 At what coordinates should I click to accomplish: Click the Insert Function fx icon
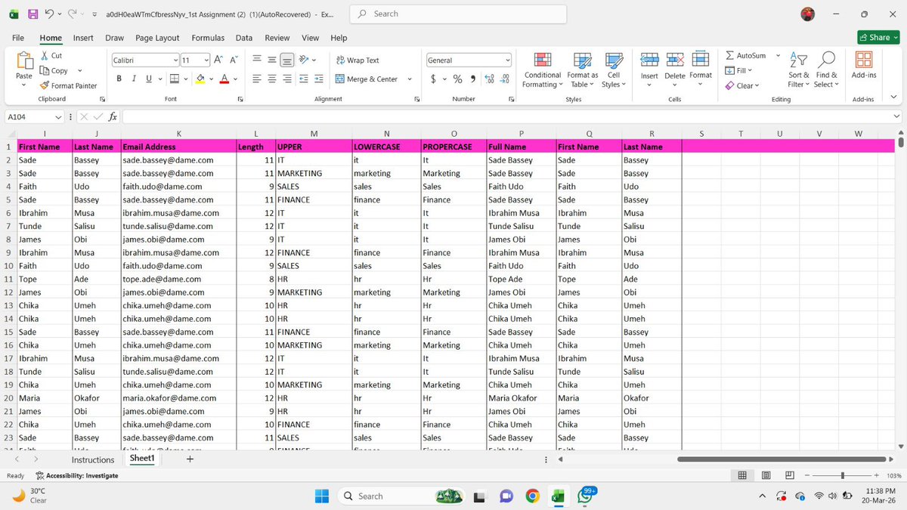113,116
